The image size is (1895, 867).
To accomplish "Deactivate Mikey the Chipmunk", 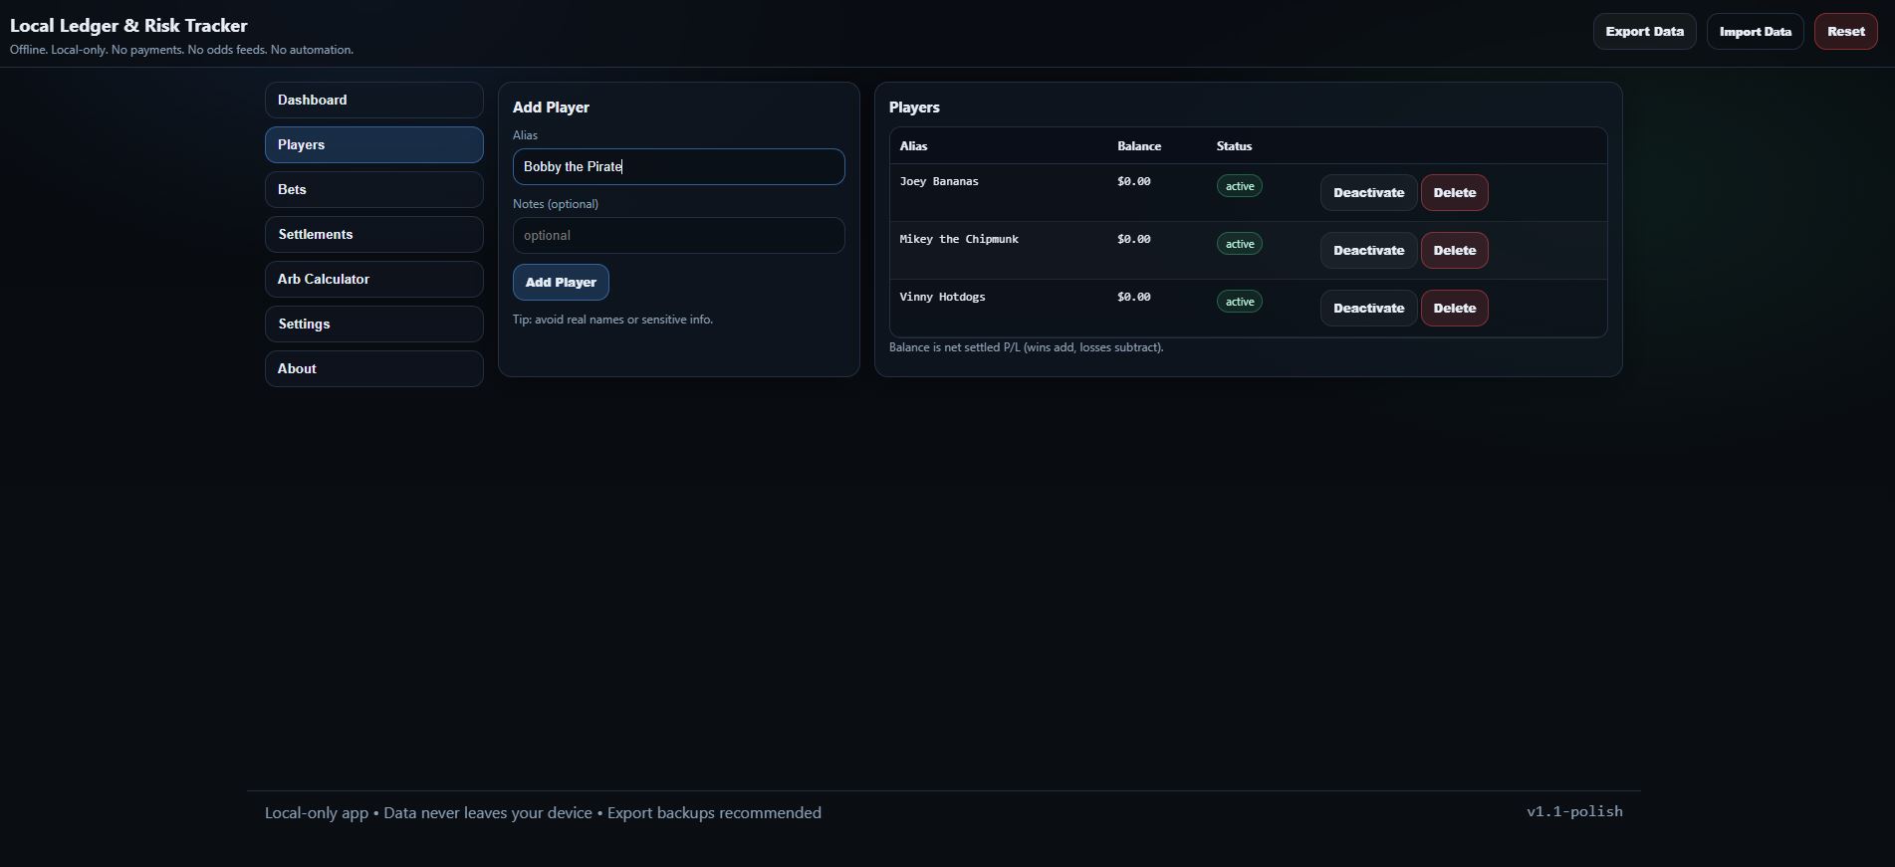I will pos(1368,251).
